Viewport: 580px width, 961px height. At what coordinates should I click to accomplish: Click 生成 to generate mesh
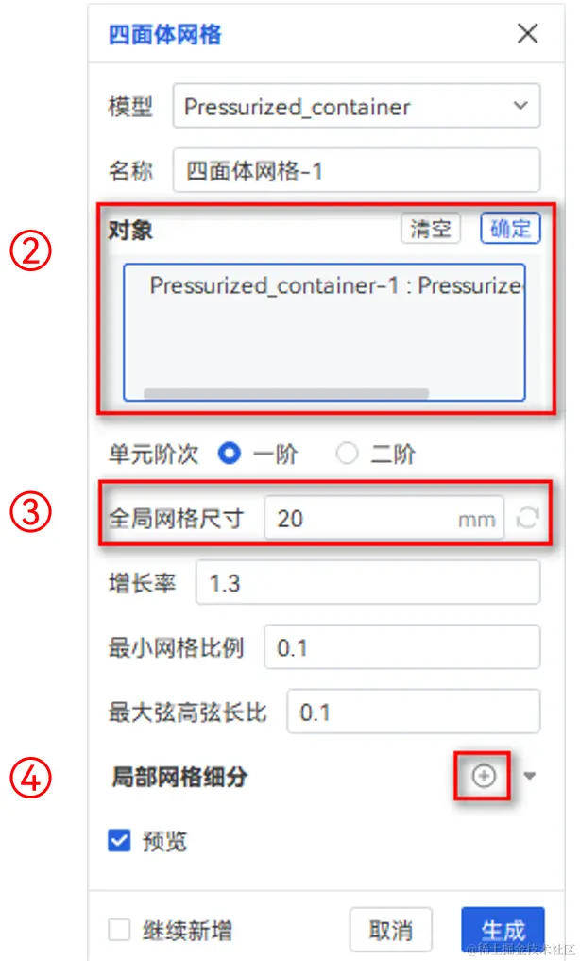(x=503, y=930)
